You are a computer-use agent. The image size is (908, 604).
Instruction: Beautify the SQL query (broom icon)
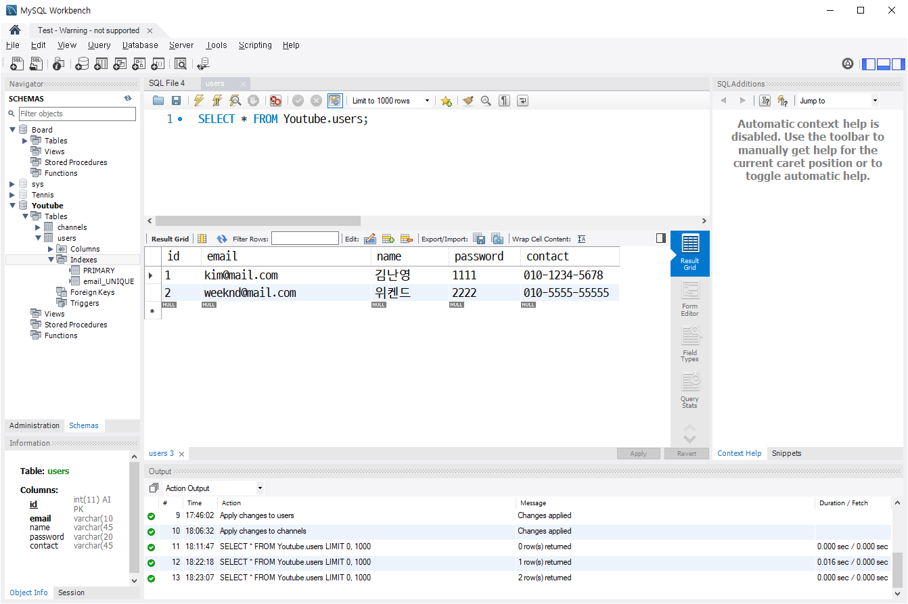468,101
